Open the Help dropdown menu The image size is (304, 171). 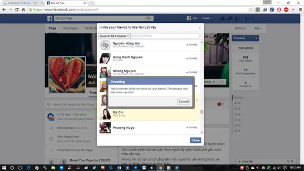[258, 28]
